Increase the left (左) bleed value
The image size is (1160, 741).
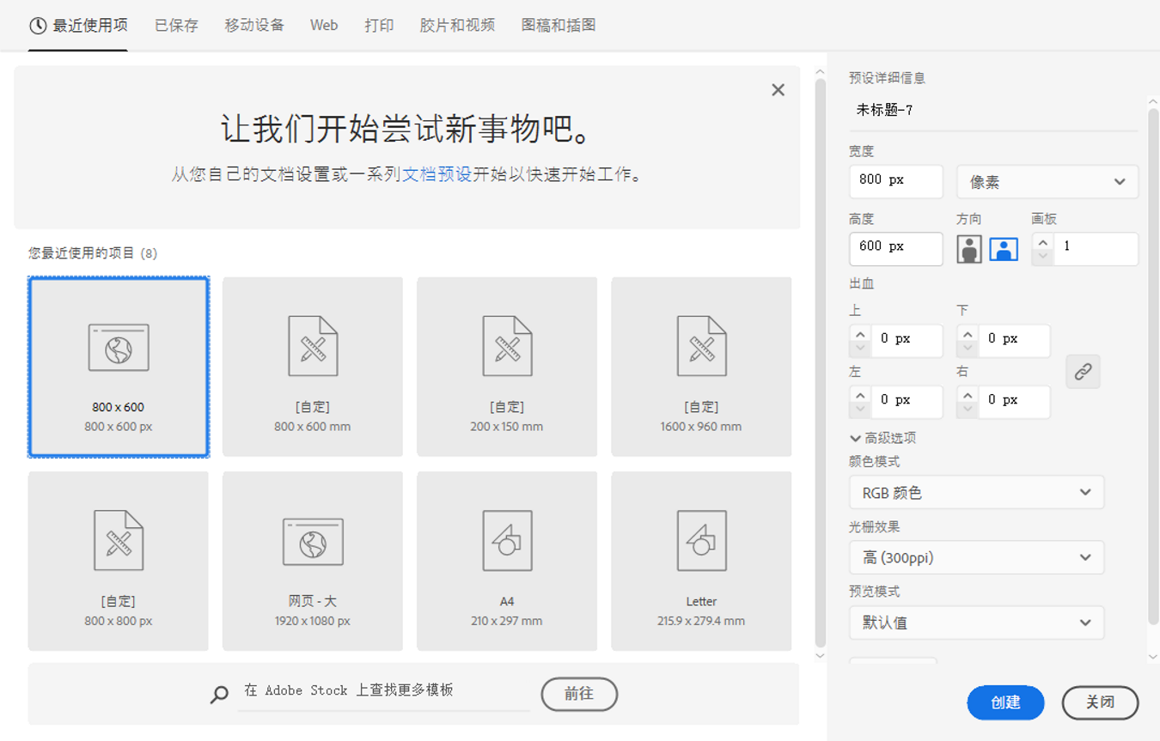(860, 396)
